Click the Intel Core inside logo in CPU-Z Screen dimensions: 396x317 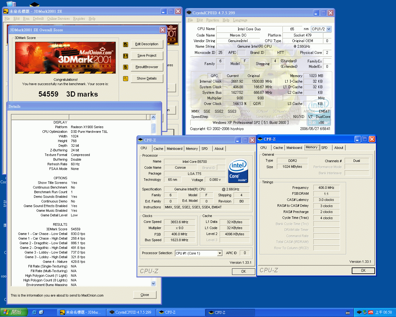[238, 171]
